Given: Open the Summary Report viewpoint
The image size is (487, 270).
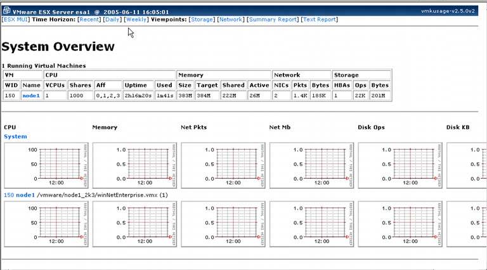Looking at the screenshot, I should tap(273, 20).
